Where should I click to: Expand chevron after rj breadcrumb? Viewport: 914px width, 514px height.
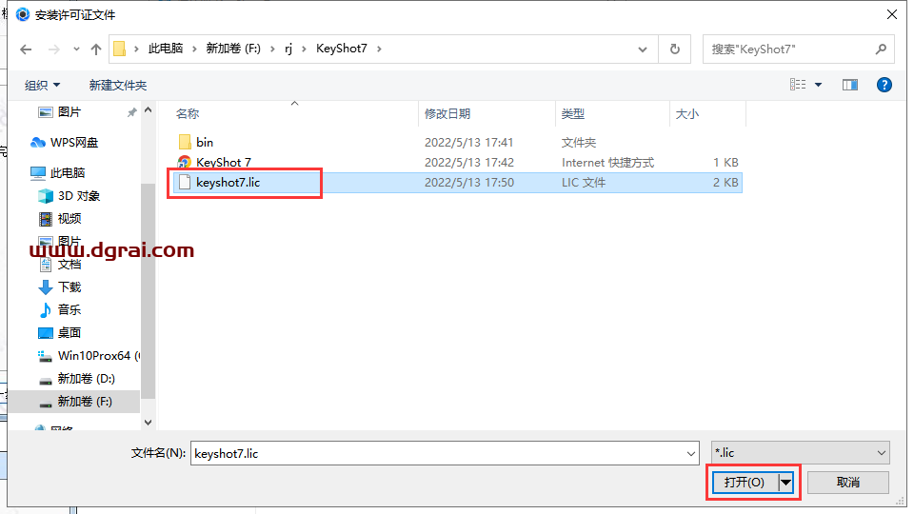click(x=304, y=49)
